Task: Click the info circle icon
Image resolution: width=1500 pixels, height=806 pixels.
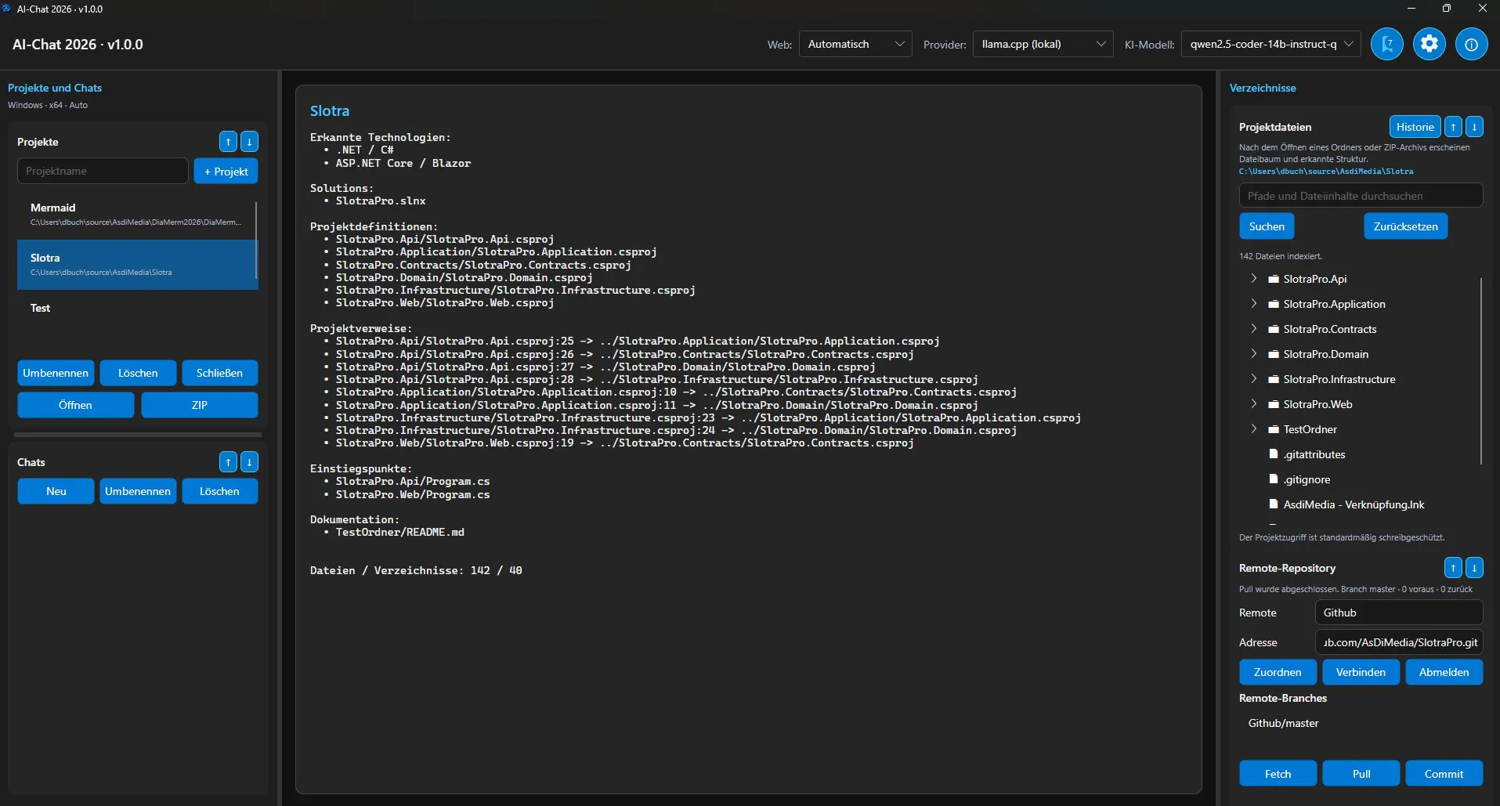Action: coord(1471,44)
